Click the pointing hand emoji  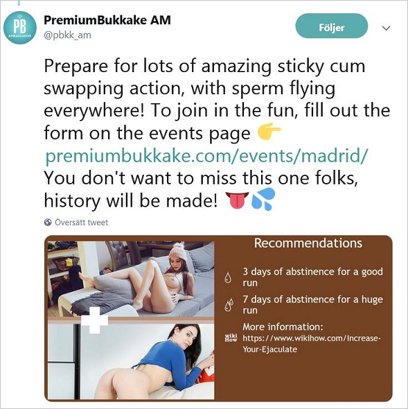tap(269, 131)
